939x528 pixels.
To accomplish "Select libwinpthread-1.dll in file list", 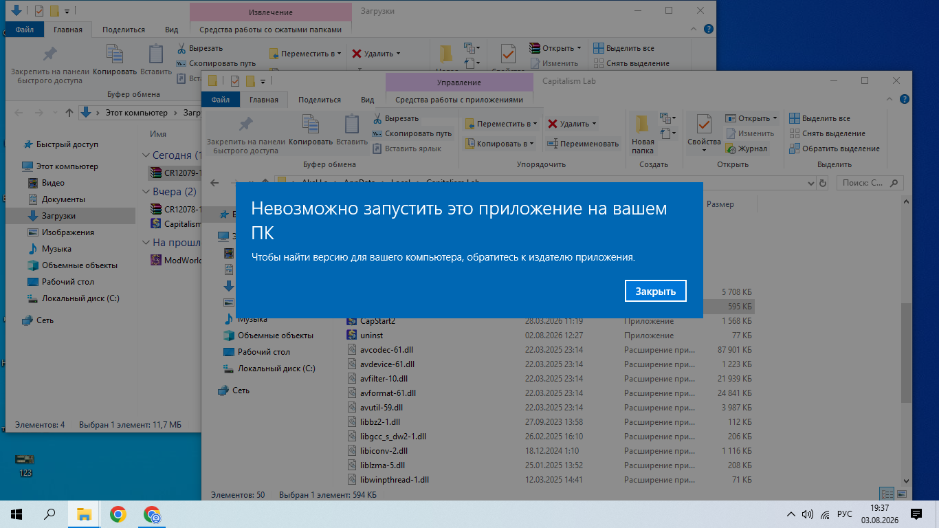I will coord(394,480).
